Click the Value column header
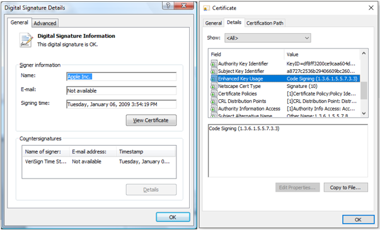Image resolution: width=380 pixels, height=230 pixels. click(322, 55)
